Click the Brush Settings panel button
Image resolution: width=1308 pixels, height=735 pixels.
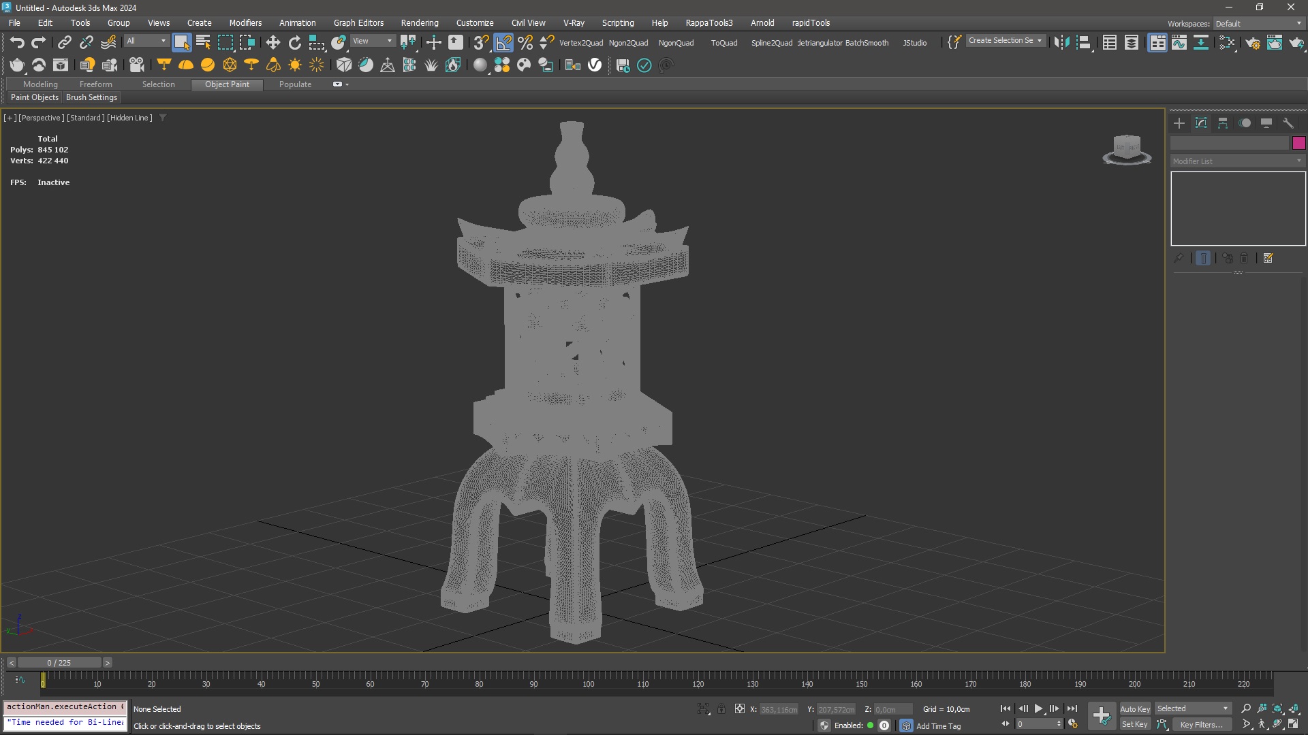[91, 97]
